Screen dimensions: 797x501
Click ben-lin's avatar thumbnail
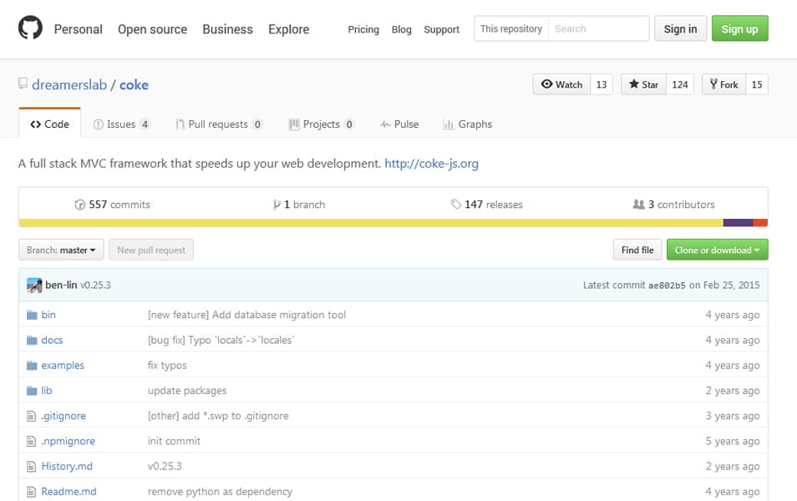(34, 285)
